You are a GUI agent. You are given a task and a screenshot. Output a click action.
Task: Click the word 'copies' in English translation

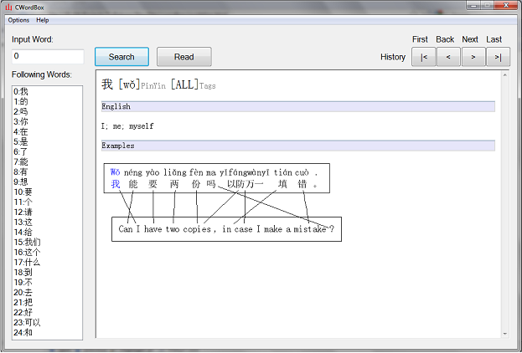197,229
